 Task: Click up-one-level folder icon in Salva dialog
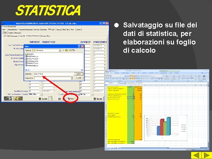click(x=66, y=50)
